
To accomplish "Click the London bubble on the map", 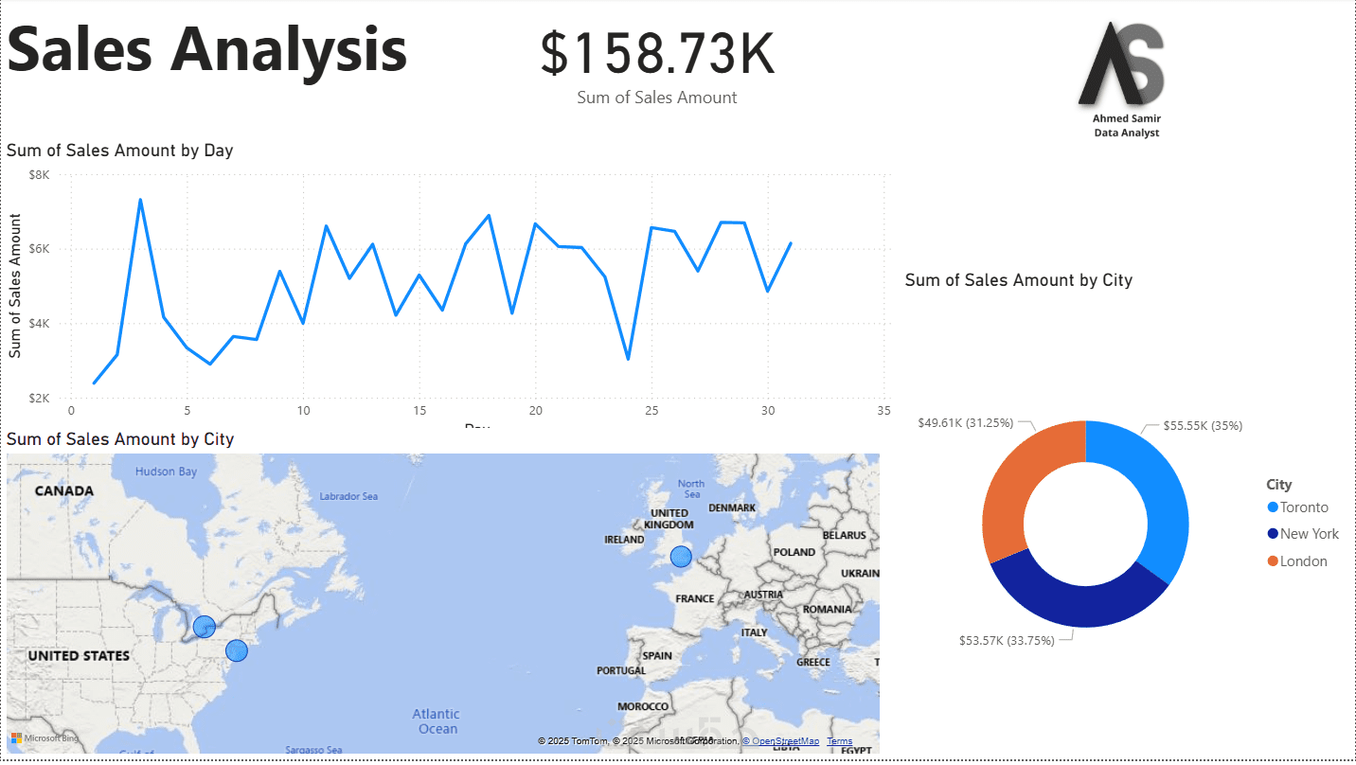I will click(681, 557).
